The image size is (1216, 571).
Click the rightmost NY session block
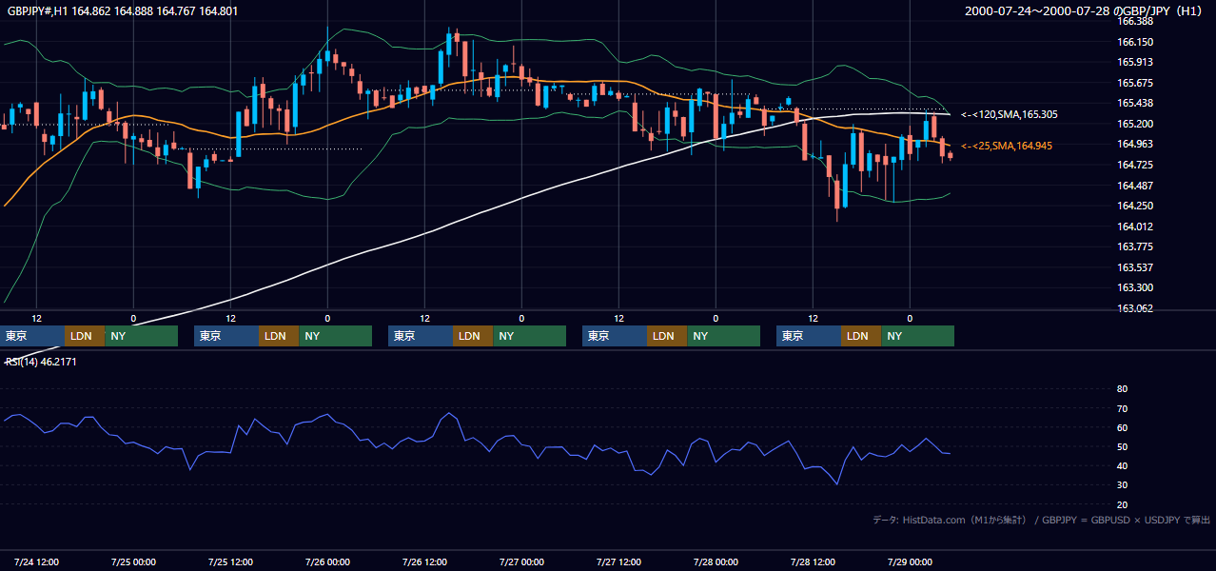[x=917, y=336]
